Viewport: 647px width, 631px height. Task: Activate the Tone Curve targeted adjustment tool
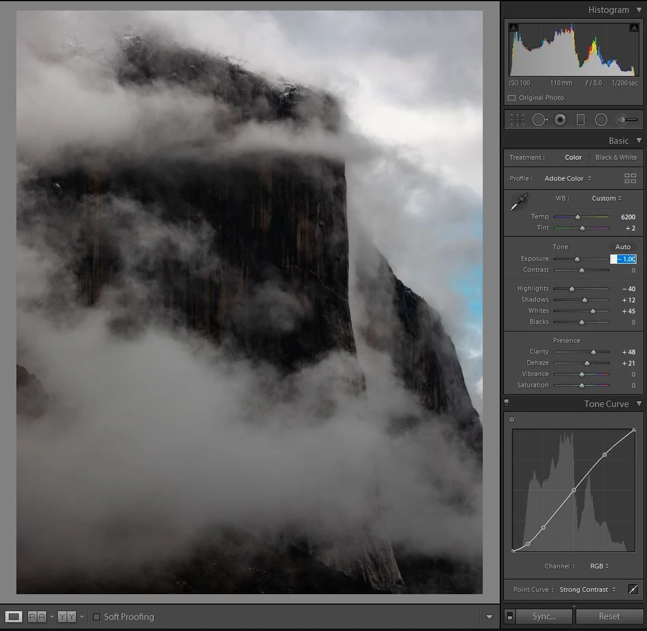(512, 419)
